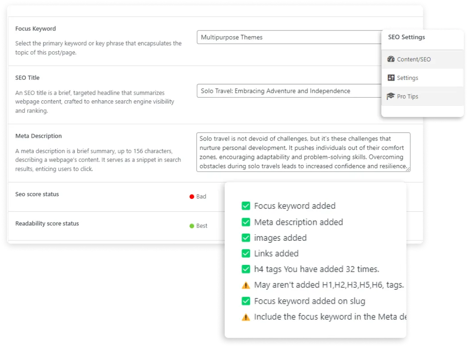467x347 pixels.
Task: Click the Settings sliders icon
Action: [391, 78]
